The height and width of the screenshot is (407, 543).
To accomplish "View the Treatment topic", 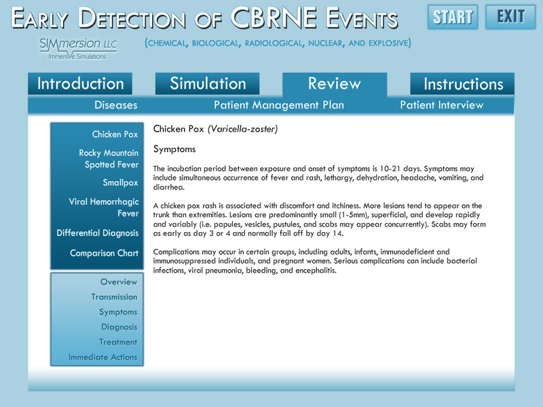I will pos(118,342).
